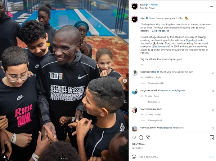Save post with the bookmark icon
216x161 pixels.
(212, 138)
